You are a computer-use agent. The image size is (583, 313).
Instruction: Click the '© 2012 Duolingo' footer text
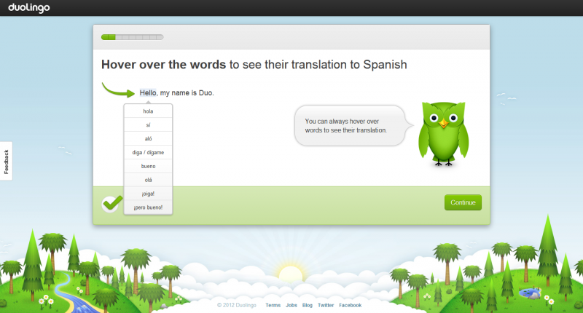tap(236, 305)
